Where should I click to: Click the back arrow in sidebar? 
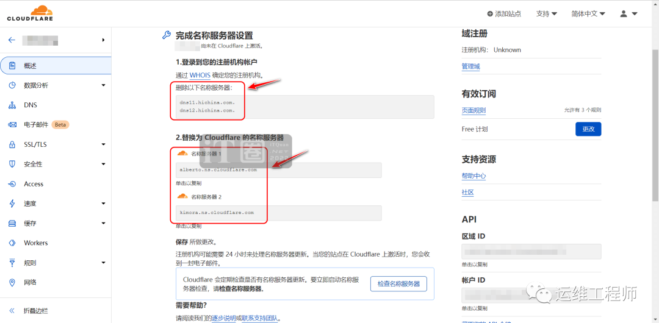click(x=12, y=40)
